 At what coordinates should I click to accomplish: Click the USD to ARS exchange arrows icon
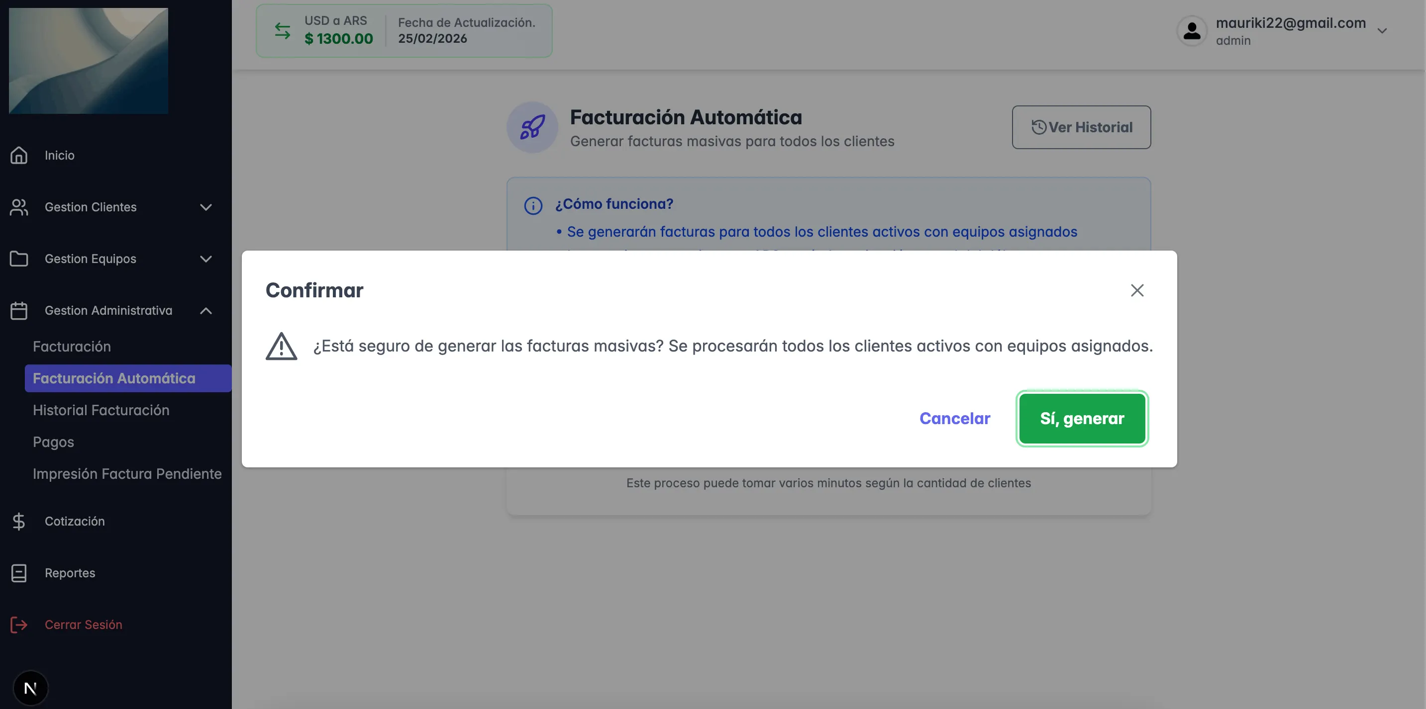[282, 31]
